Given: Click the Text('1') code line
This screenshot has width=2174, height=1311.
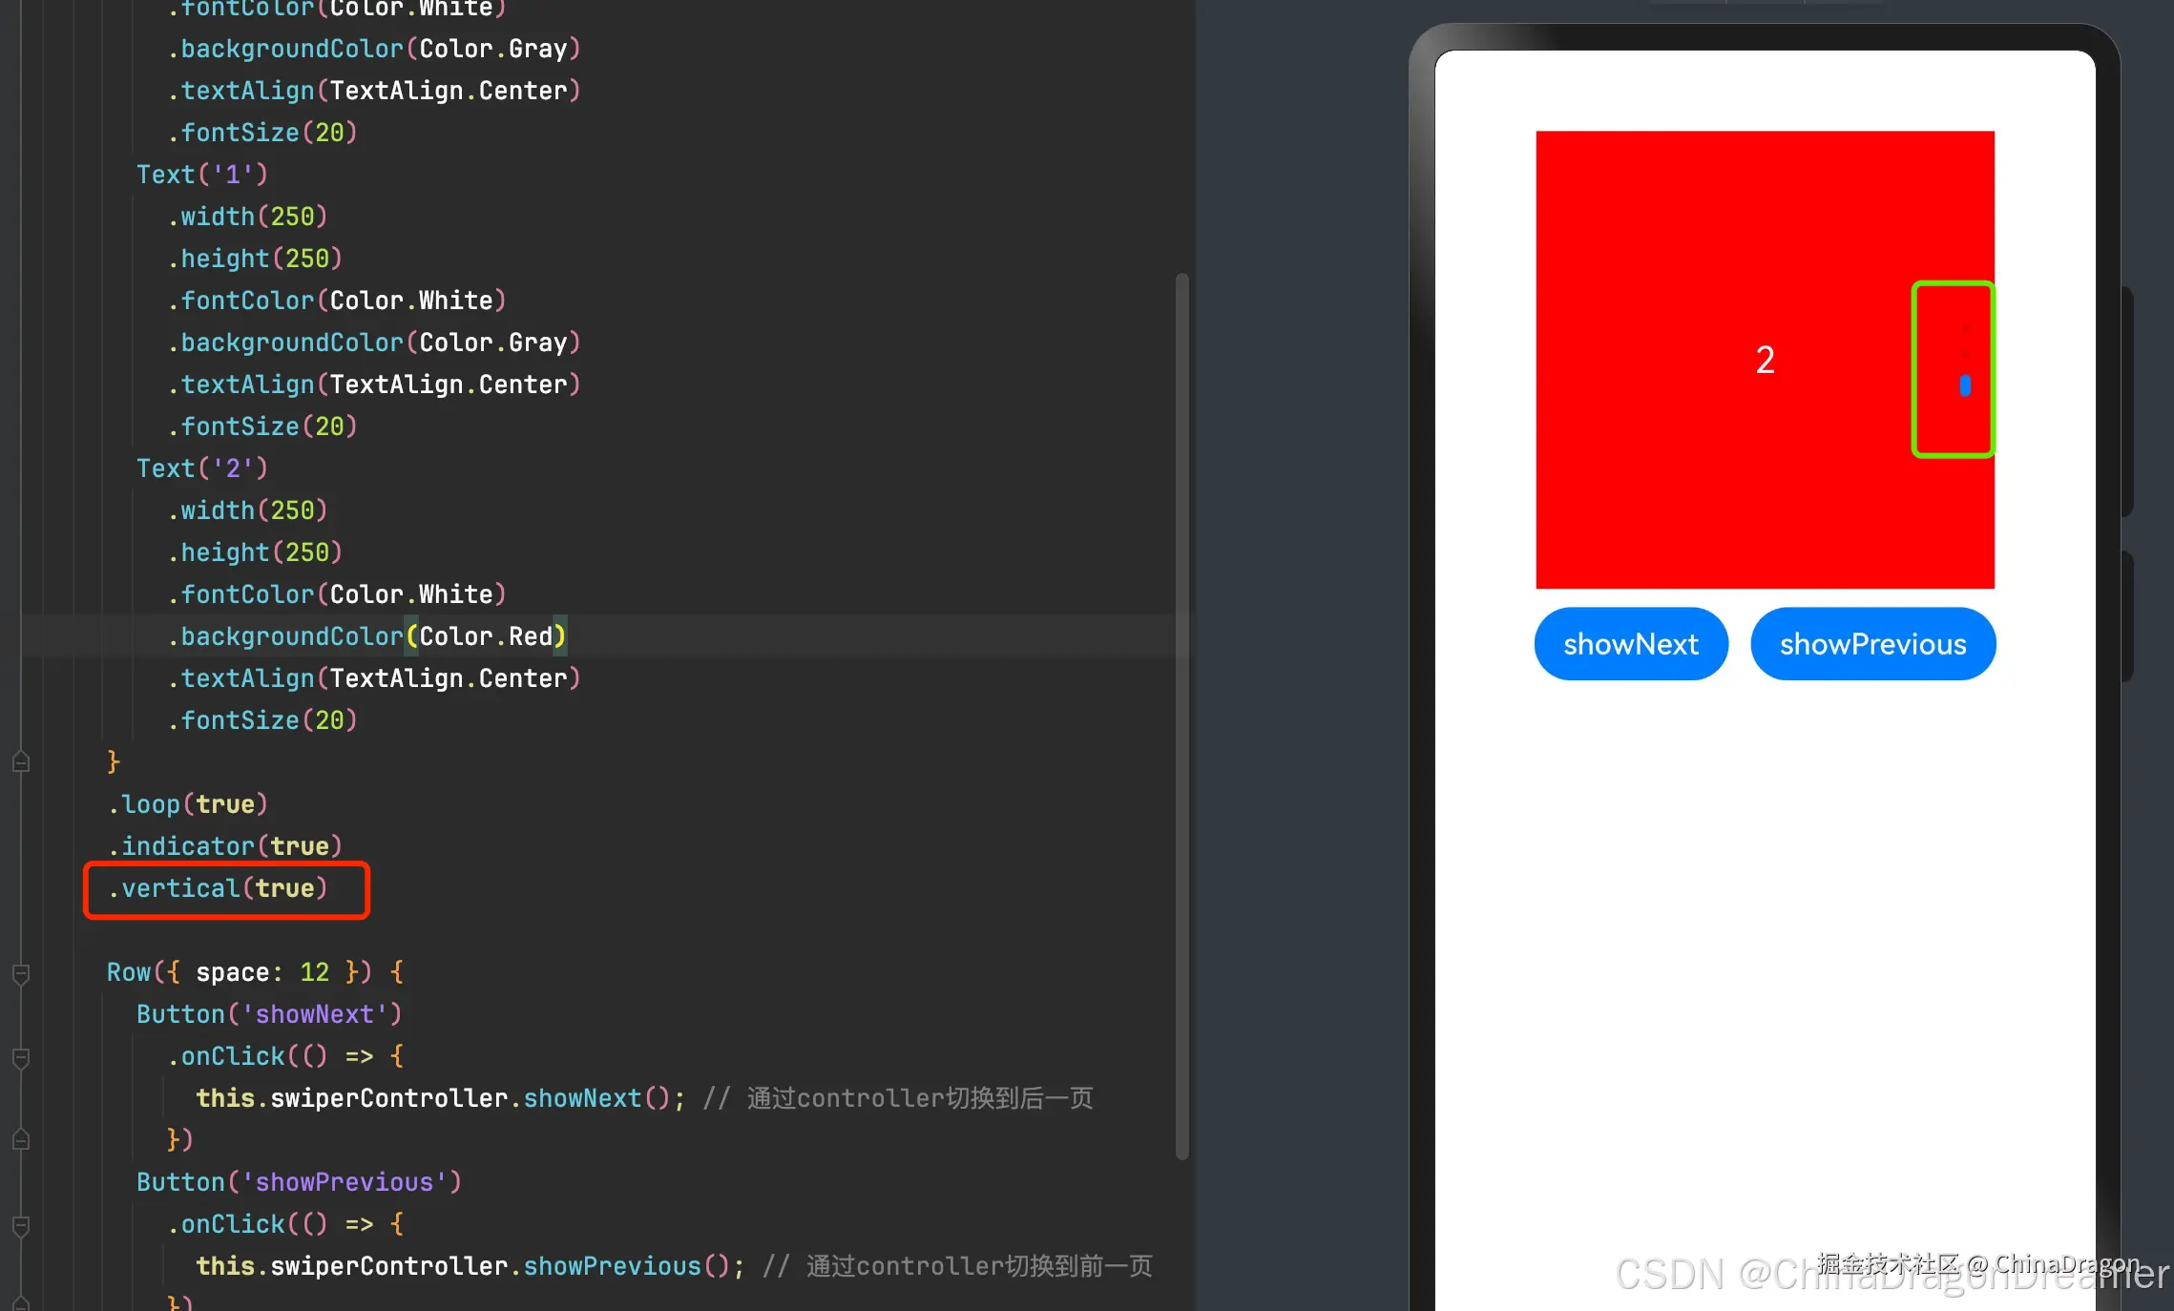Looking at the screenshot, I should pos(202,175).
